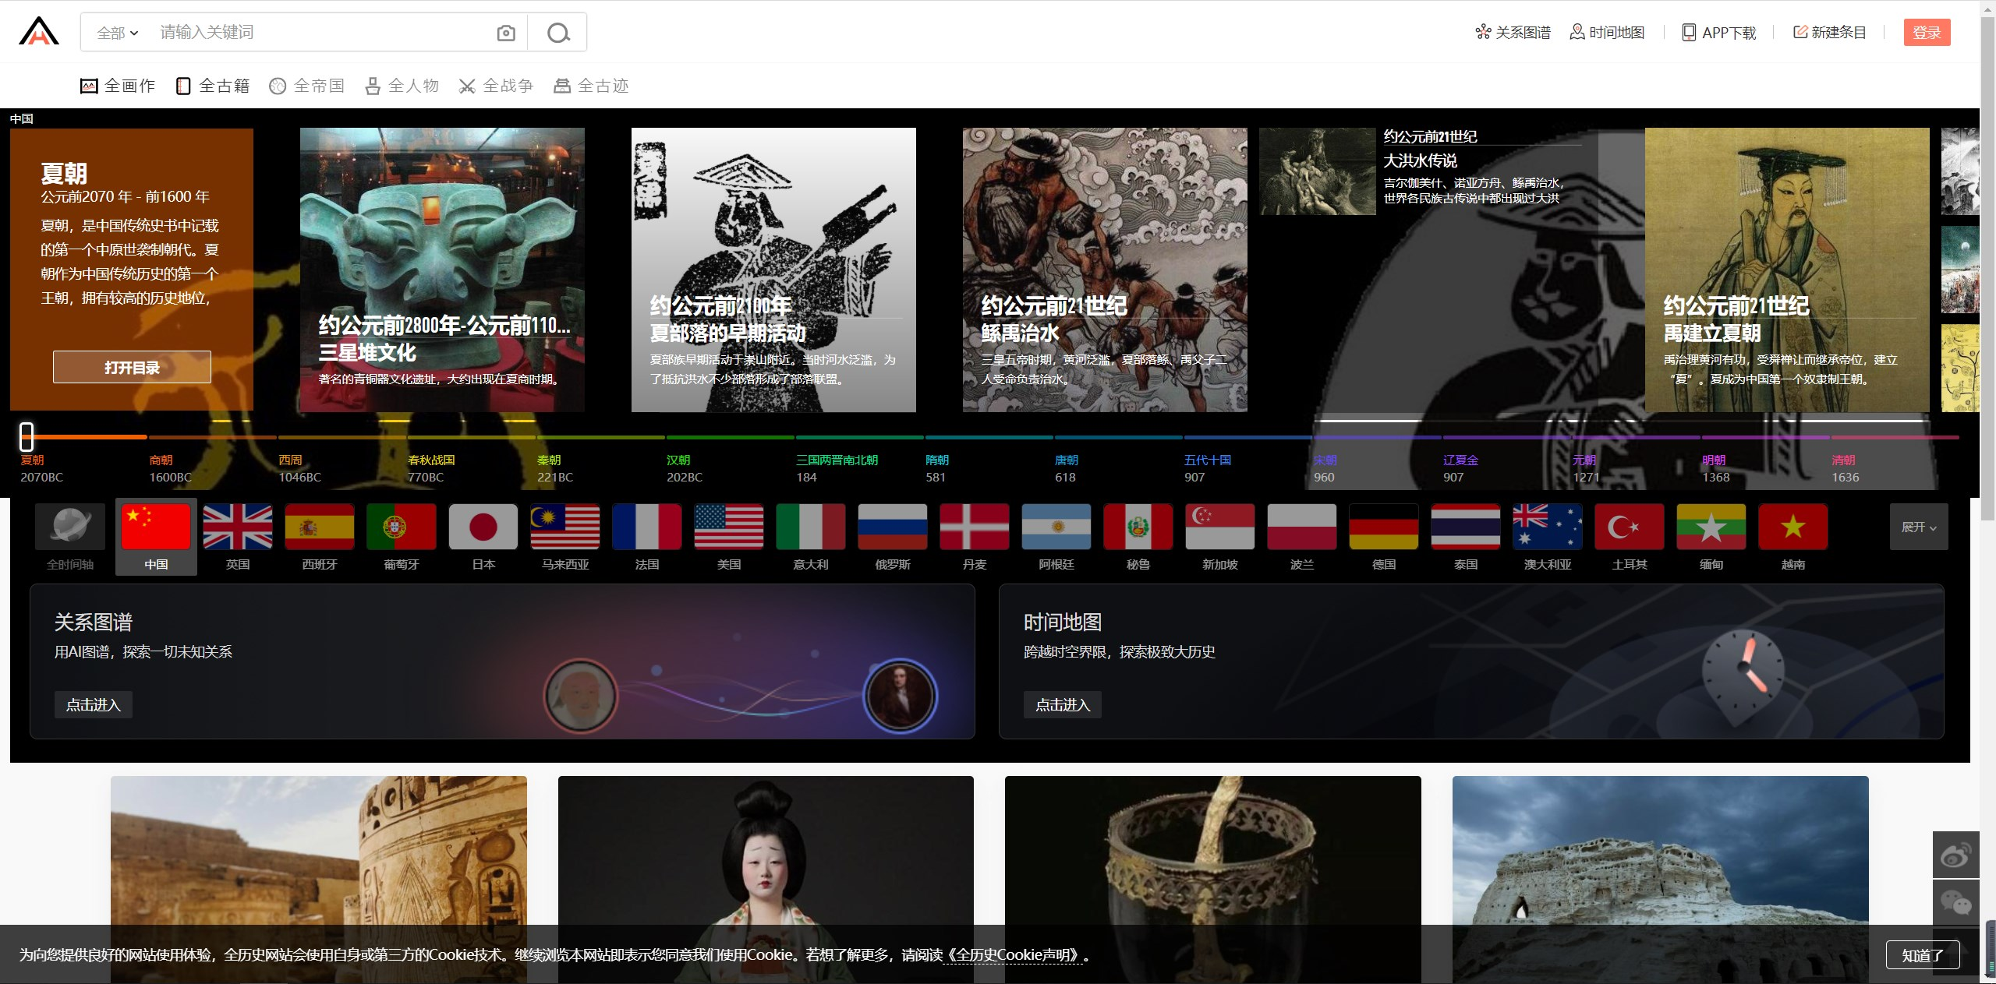Click the red 登录 button
This screenshot has height=984, width=1996.
point(1926,33)
